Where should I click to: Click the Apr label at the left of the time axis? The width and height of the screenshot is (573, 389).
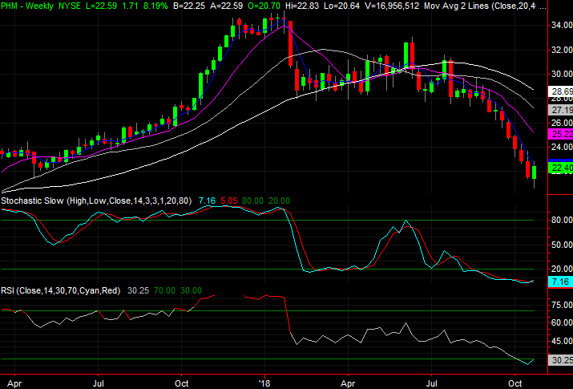(x=14, y=383)
